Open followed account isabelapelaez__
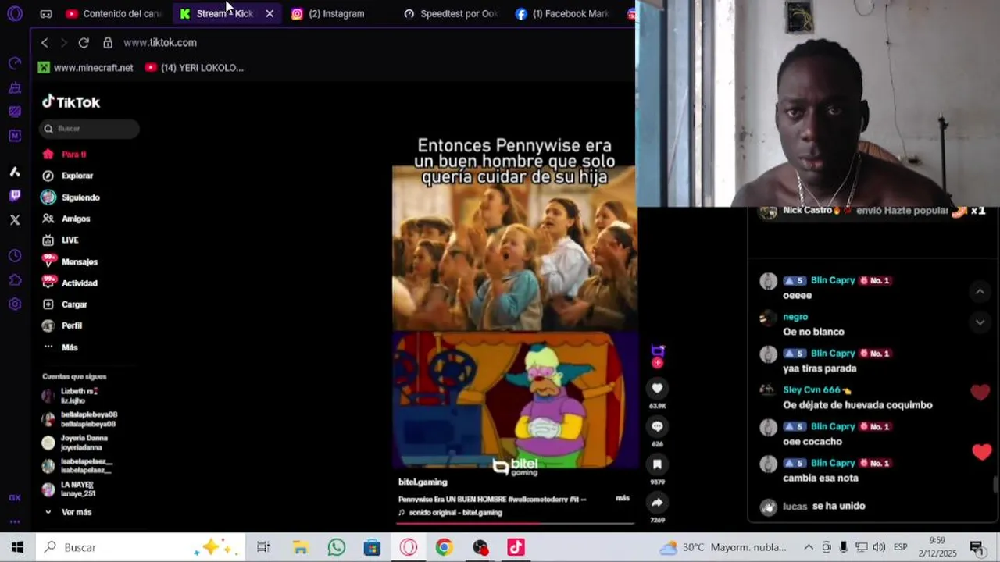 coord(77,466)
